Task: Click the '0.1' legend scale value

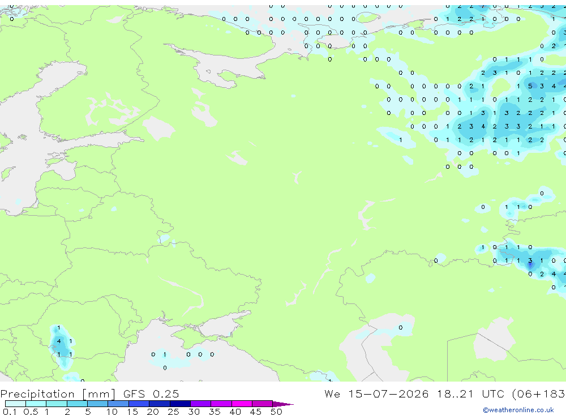Action: 10,412
